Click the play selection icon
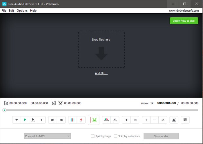 33,120
